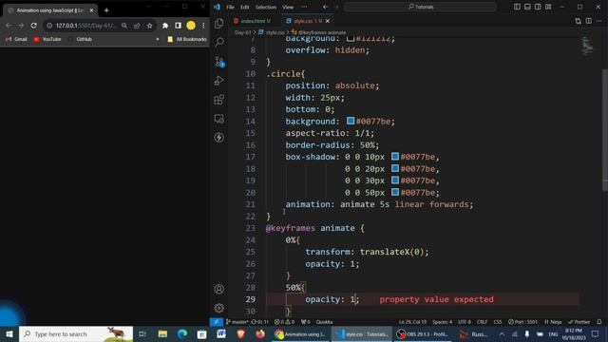
Task: Click the master branch in status bar
Action: coord(237,322)
